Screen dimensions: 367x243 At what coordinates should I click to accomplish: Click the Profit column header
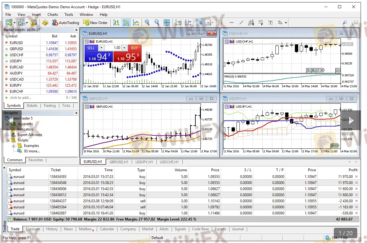coord(353,170)
